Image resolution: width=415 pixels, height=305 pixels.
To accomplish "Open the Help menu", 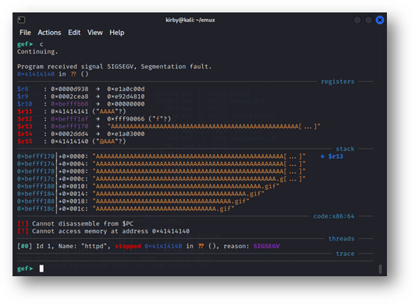I will coord(117,33).
